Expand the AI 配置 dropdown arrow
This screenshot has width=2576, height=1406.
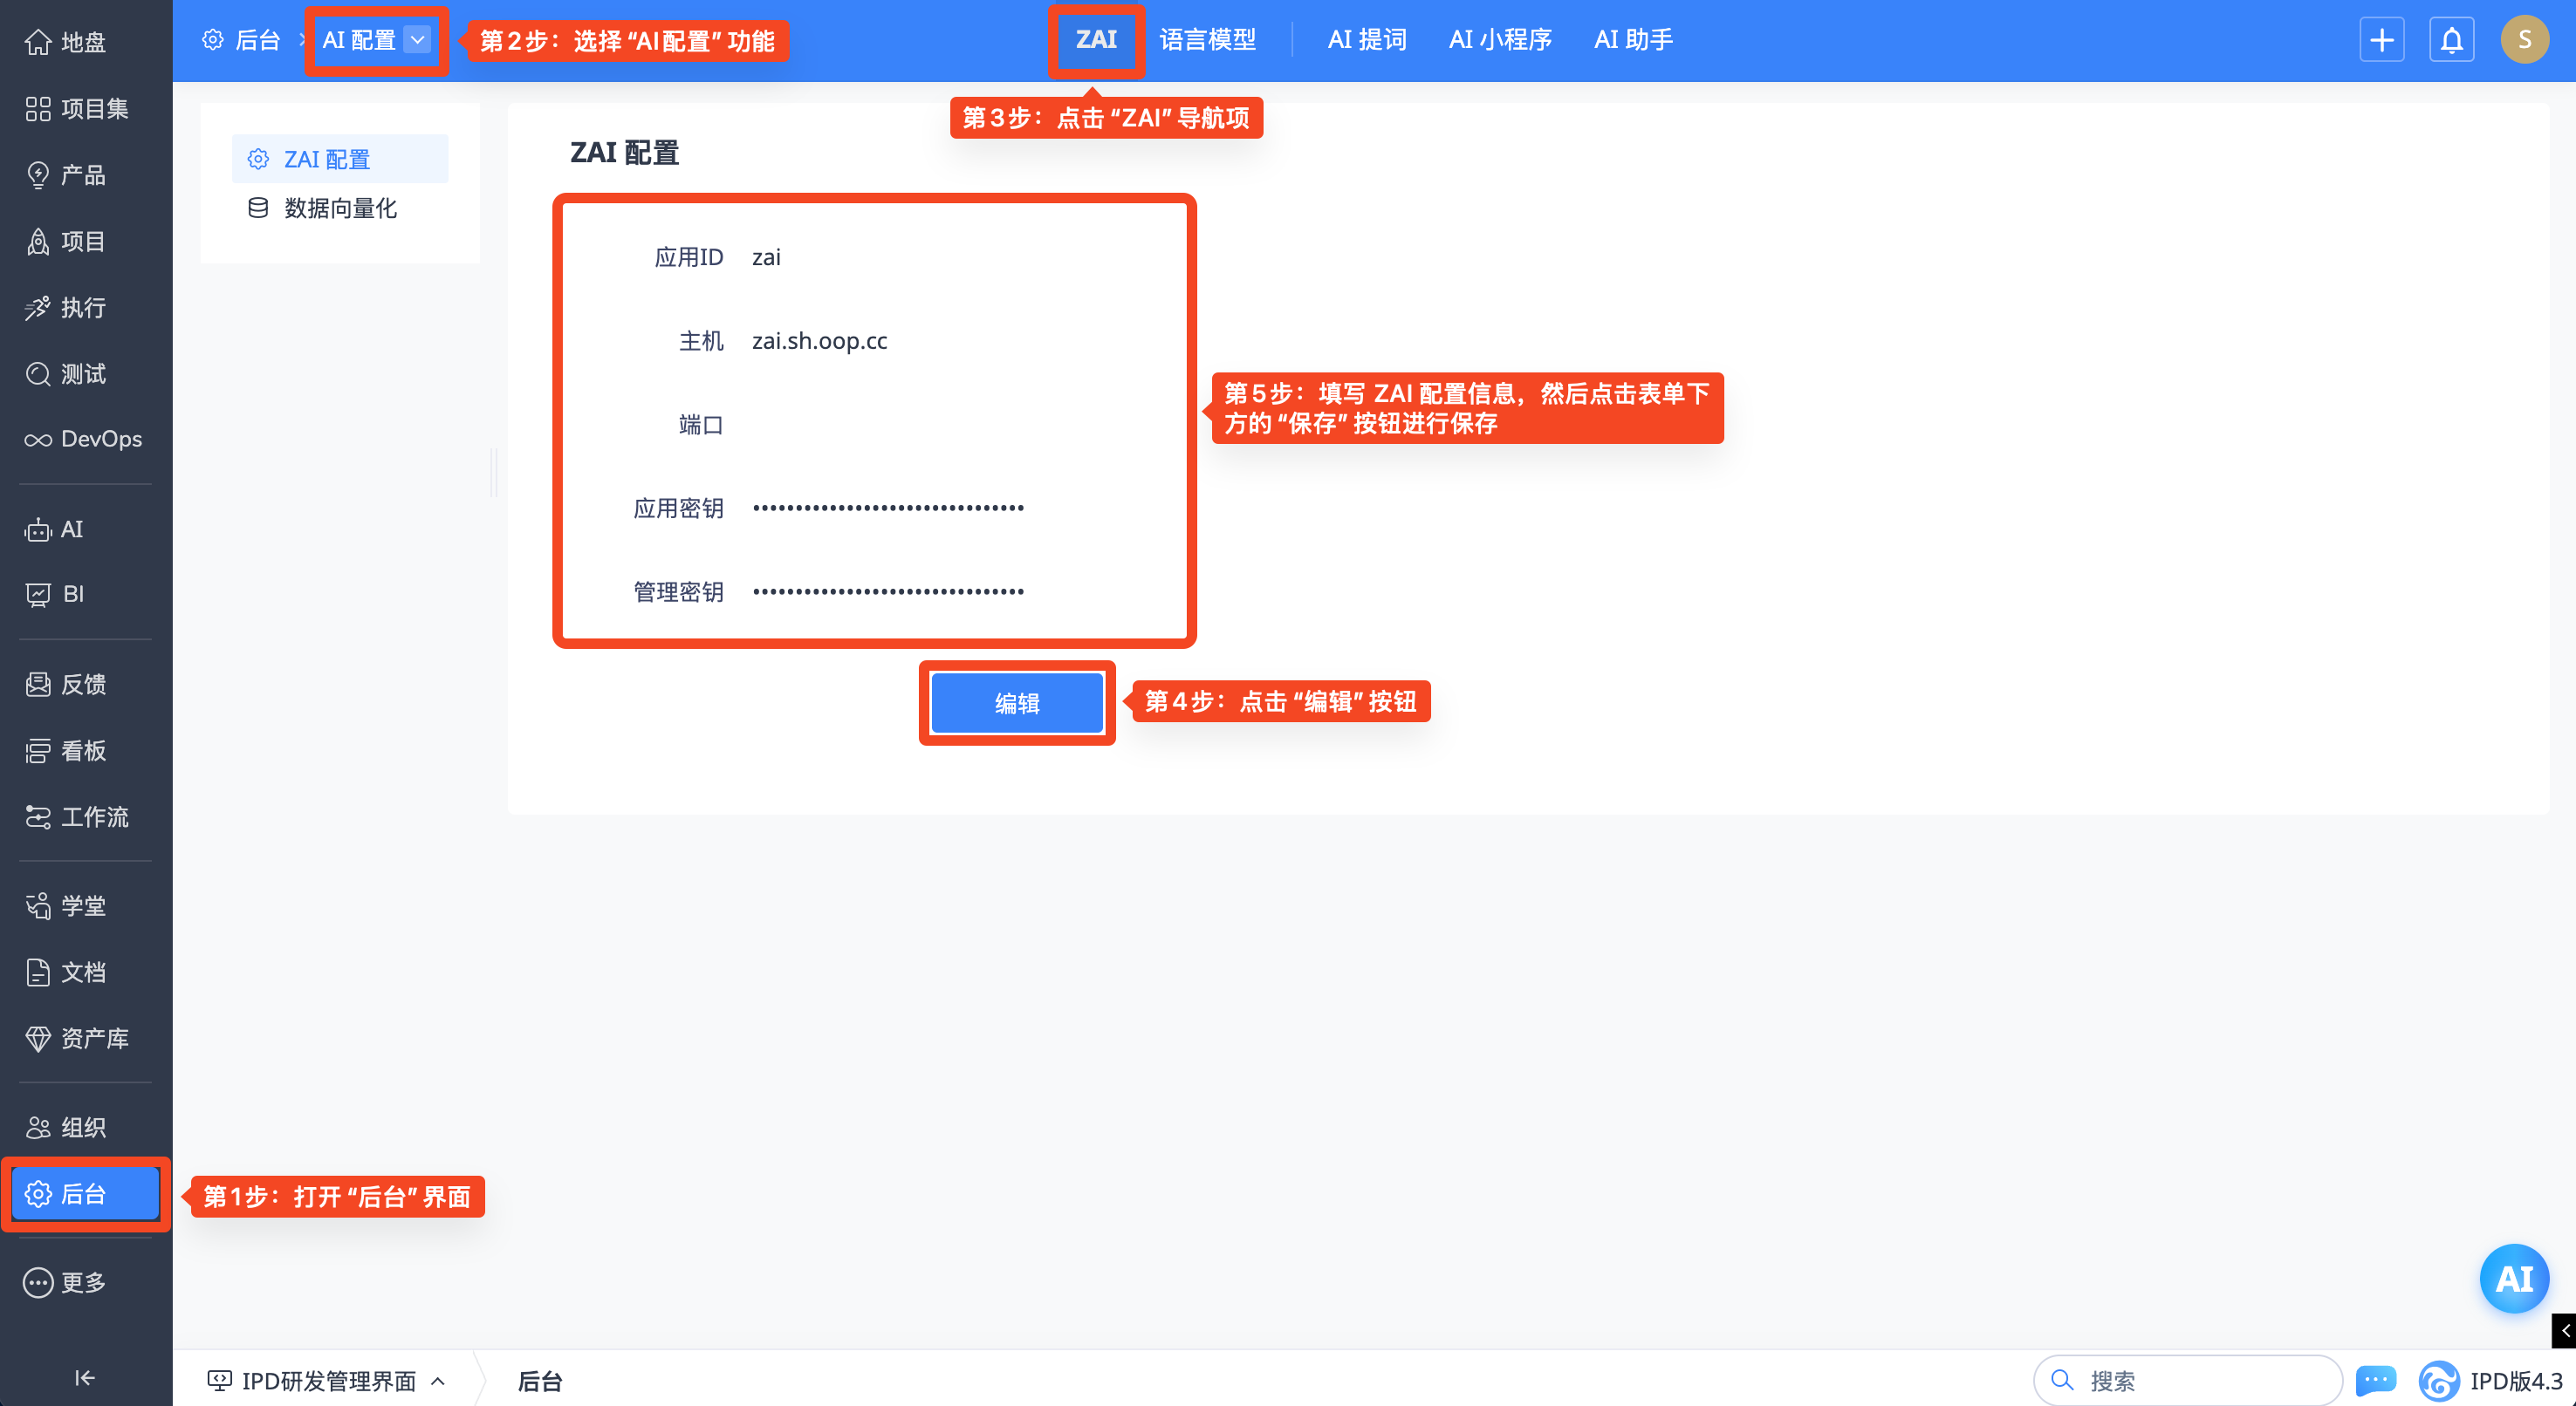click(x=418, y=40)
